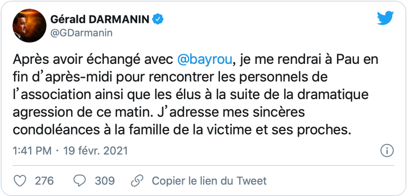Open the Twitter info circle icon

coord(387,151)
